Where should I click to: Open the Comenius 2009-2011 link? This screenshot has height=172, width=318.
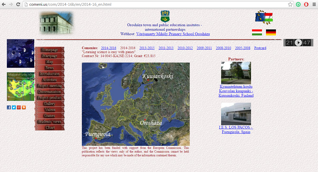(x=204, y=48)
